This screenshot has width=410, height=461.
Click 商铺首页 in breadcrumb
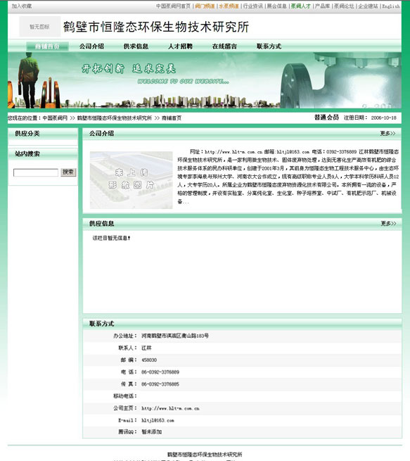[x=172, y=118]
